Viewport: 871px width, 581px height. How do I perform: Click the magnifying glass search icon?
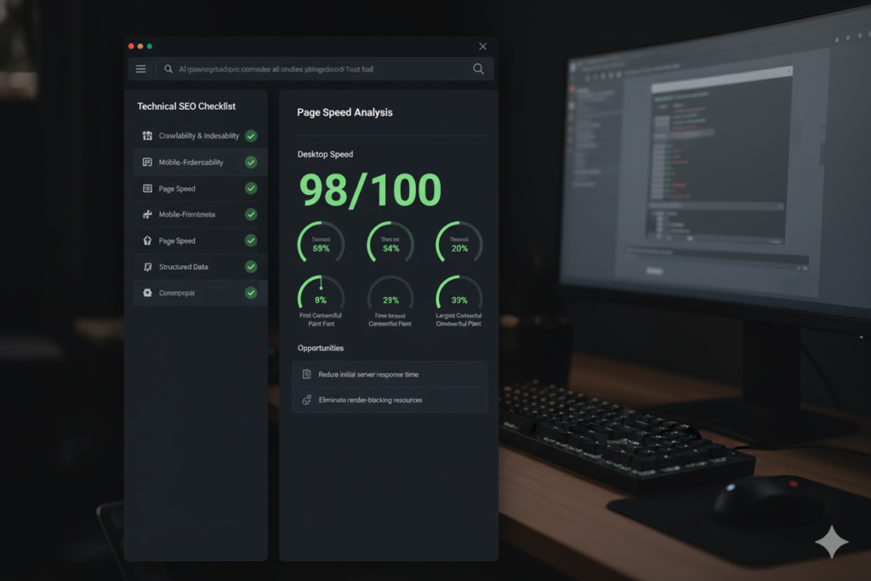tap(478, 69)
